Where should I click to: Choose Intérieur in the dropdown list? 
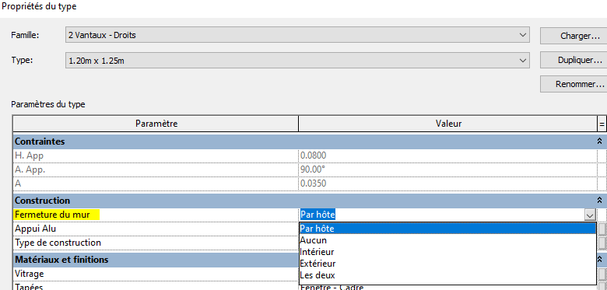pyautogui.click(x=447, y=252)
